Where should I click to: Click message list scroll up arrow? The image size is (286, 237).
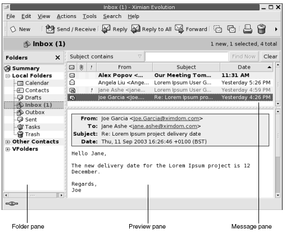coord(278,65)
